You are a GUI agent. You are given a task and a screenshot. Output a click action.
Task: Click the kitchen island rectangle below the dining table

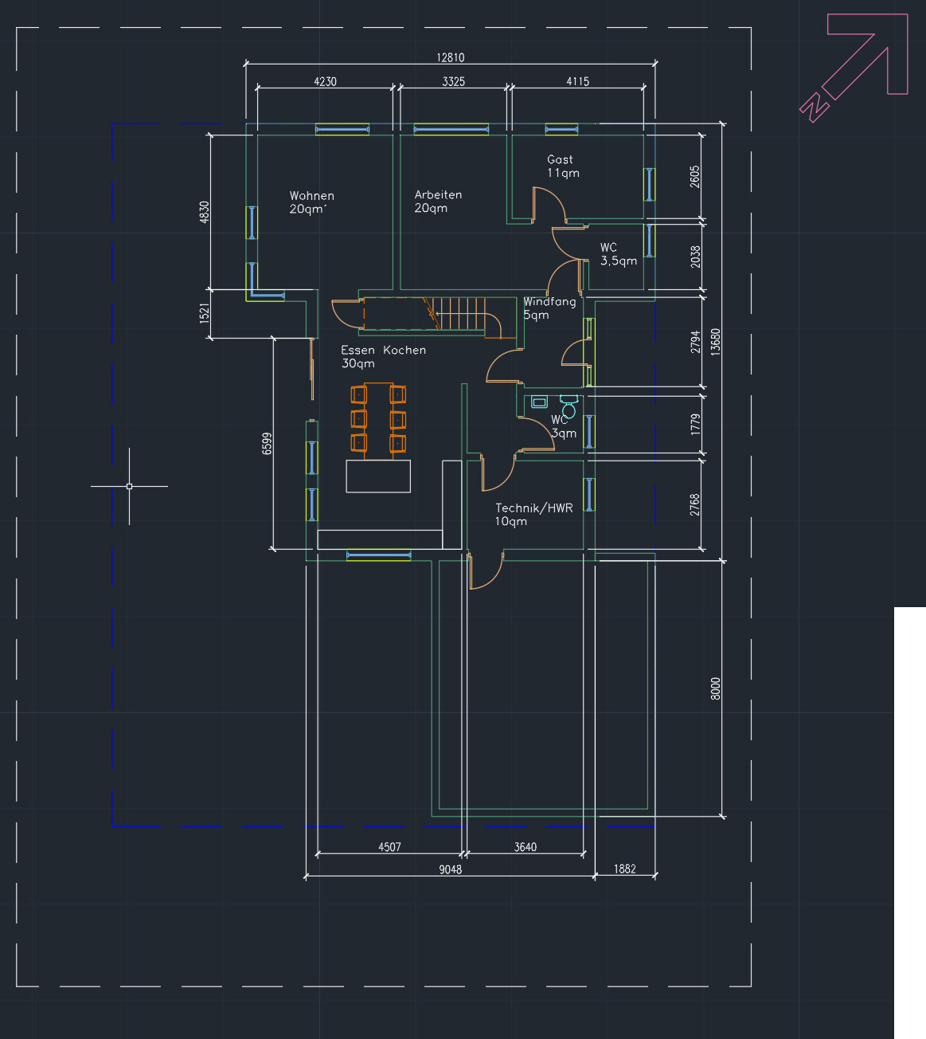[x=378, y=476]
